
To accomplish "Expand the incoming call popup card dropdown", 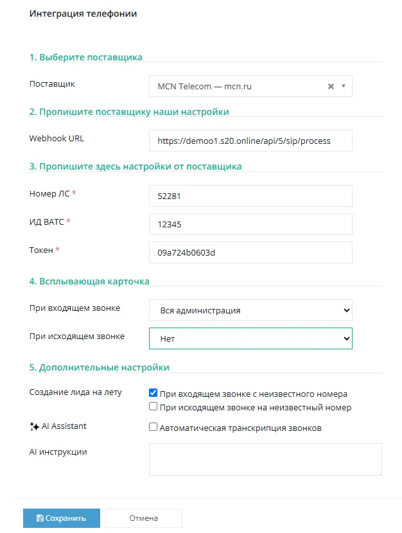I will (250, 310).
